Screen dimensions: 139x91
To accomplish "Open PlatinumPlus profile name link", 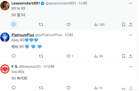I will point(23,35).
